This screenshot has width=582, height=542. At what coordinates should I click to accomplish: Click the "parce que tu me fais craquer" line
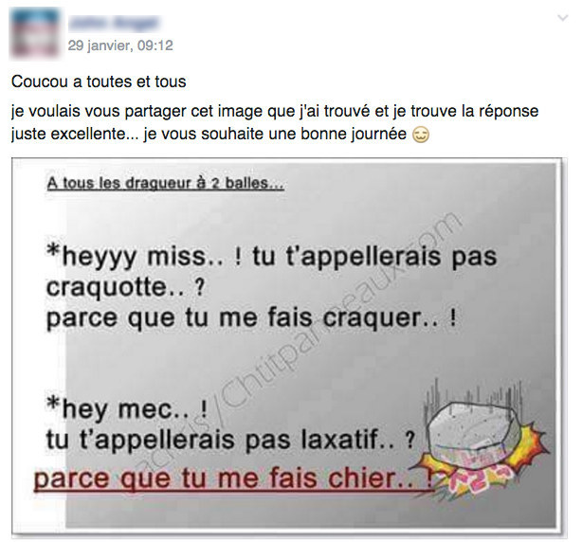[x=251, y=318]
